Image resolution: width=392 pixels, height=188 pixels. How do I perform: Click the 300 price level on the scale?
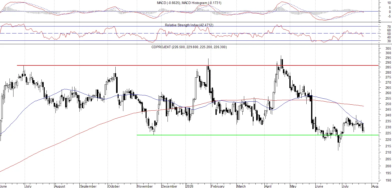(x=388, y=53)
